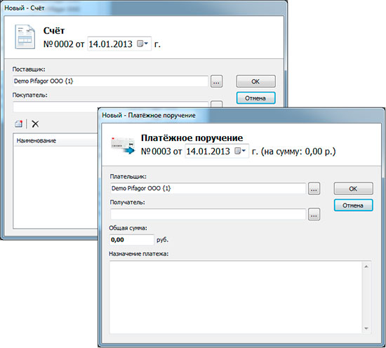Browse for payer using Плательщик ellipsis button

(314, 189)
